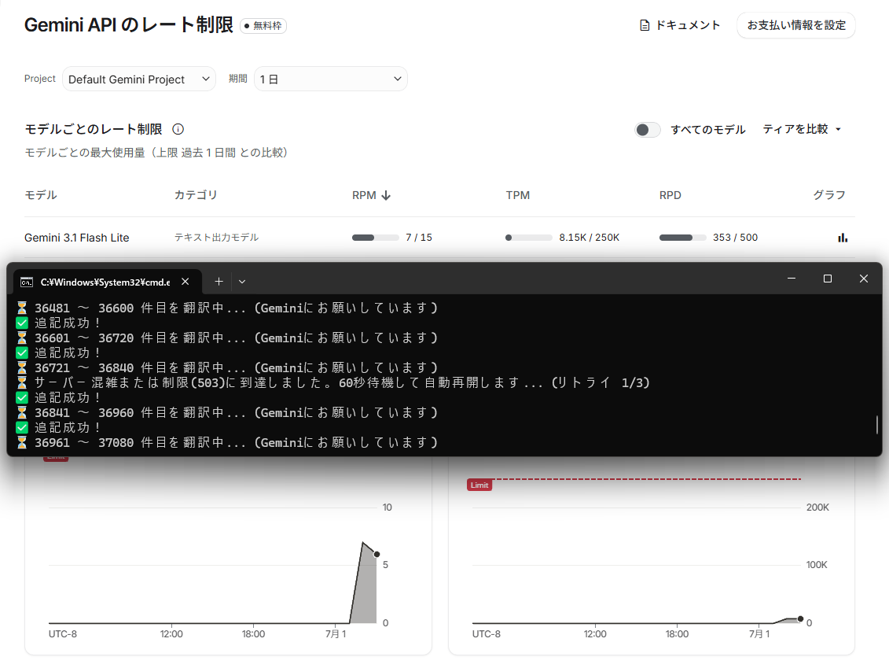Click the 7月 1 axis label on right chart

click(x=759, y=634)
